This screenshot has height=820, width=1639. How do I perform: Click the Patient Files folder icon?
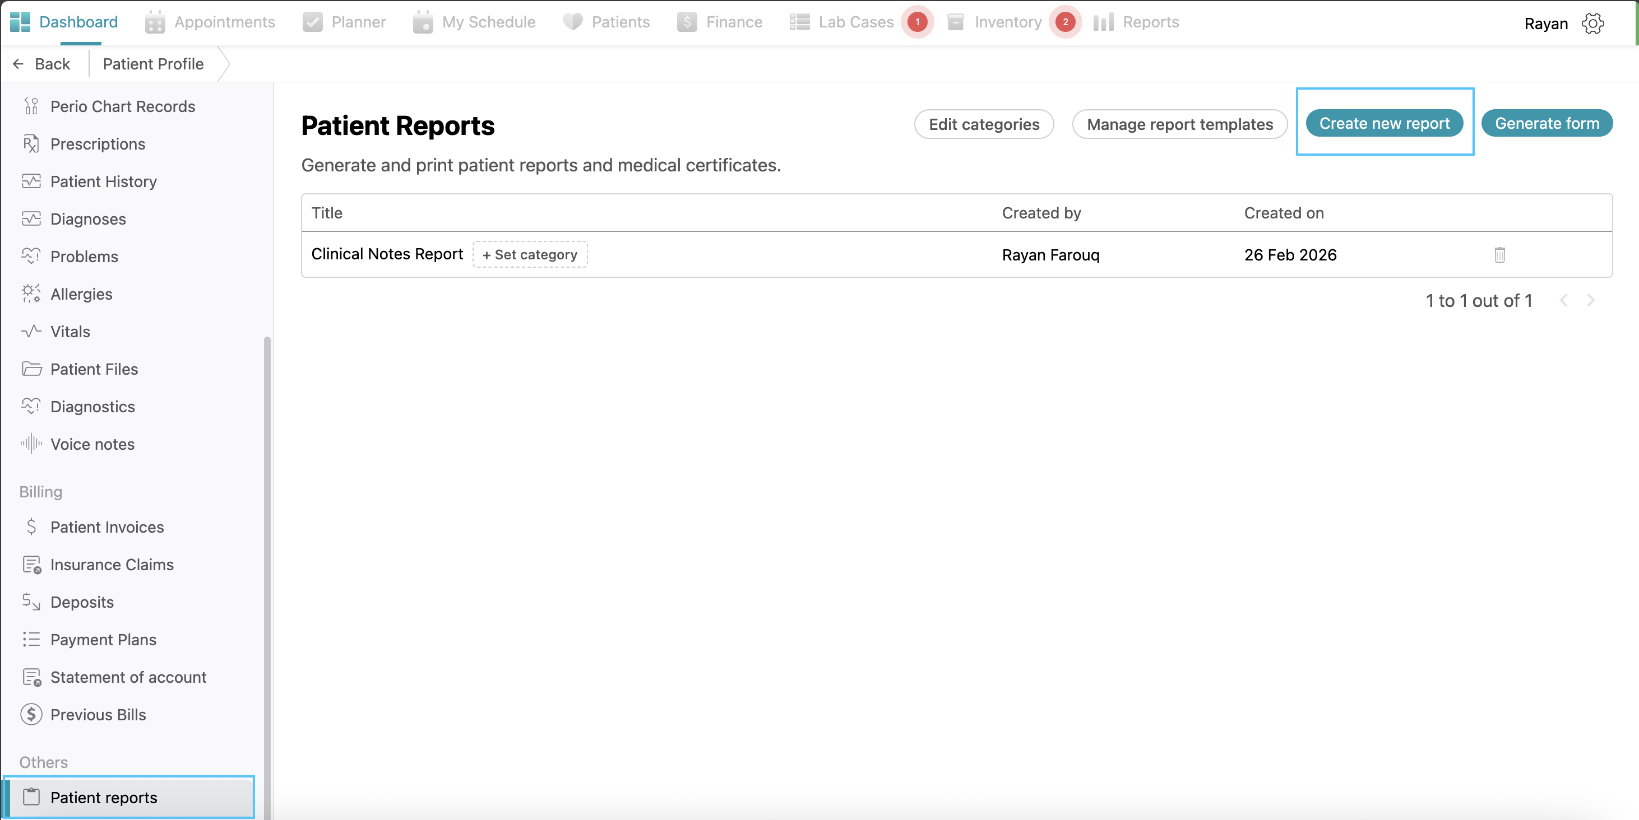(x=31, y=369)
